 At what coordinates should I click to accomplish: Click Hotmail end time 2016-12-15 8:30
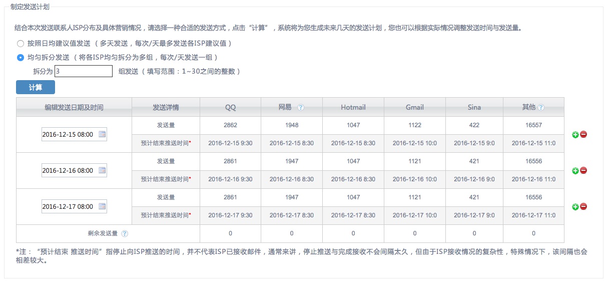tap(353, 143)
